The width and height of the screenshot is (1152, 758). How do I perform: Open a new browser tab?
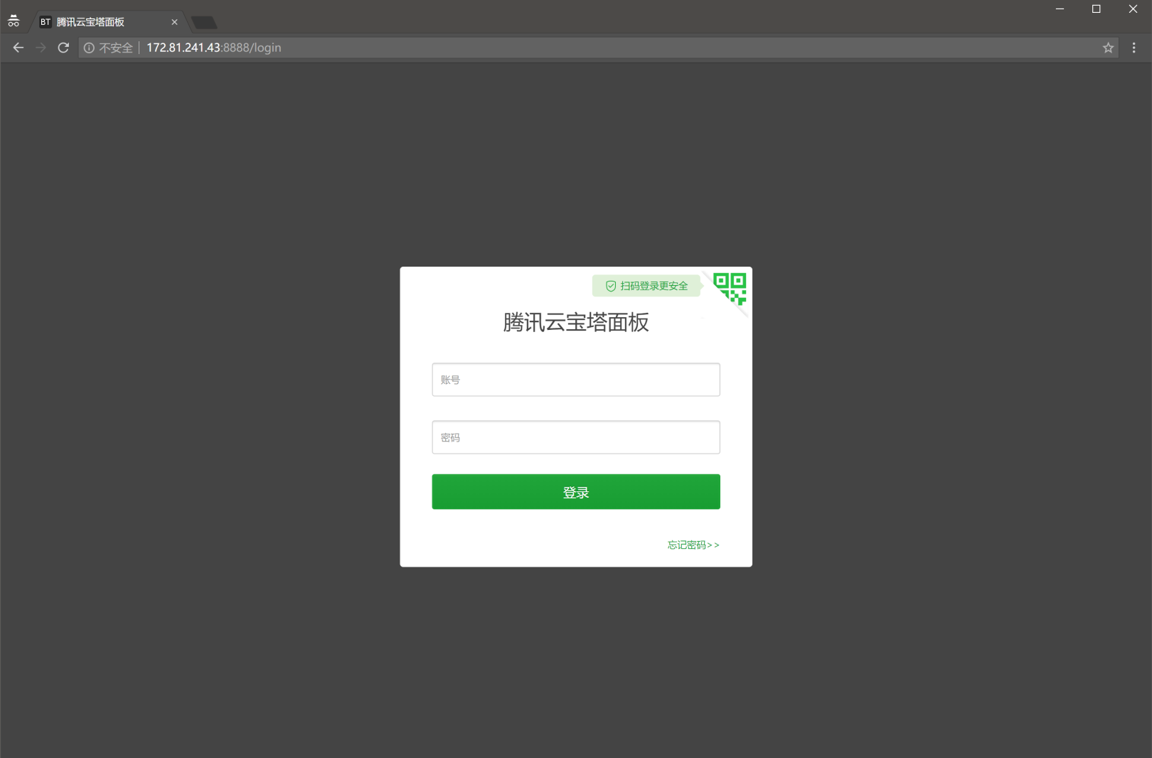point(204,22)
